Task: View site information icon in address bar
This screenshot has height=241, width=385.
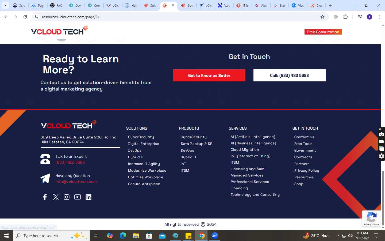Action: click(37, 17)
